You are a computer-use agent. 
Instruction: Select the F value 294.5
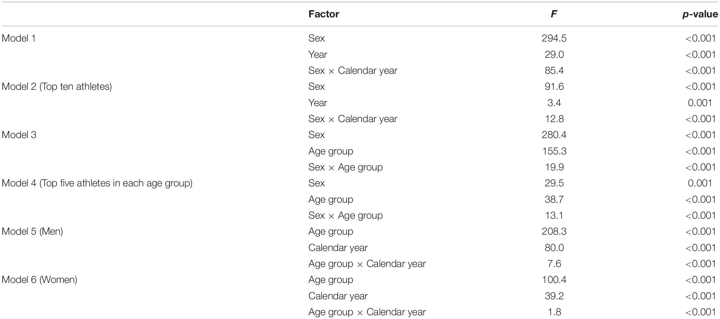pyautogui.click(x=554, y=38)
